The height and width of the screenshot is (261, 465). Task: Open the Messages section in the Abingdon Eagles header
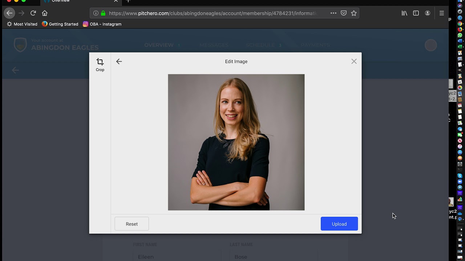(x=214, y=45)
